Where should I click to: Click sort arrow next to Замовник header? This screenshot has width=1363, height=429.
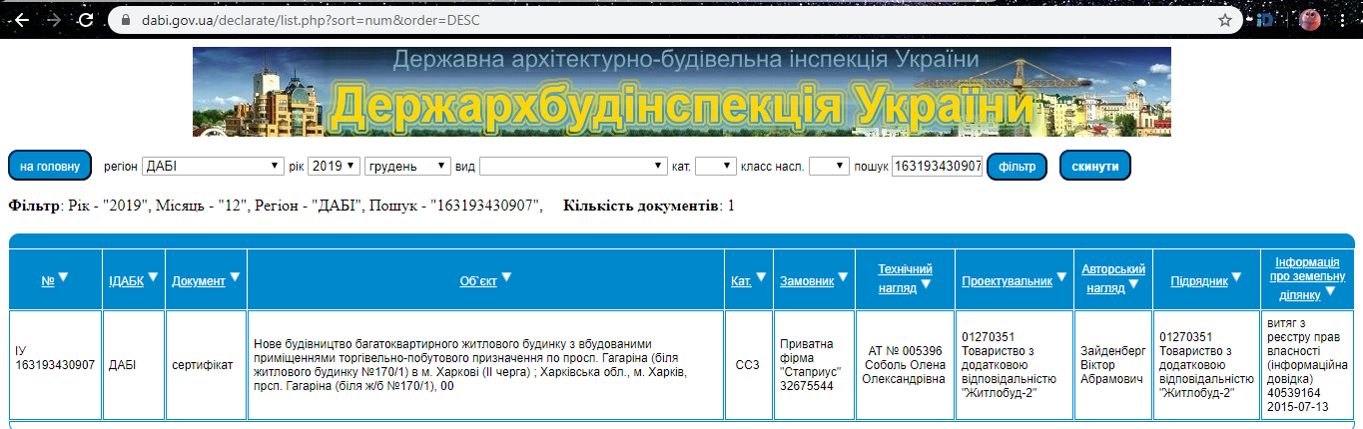point(844,277)
